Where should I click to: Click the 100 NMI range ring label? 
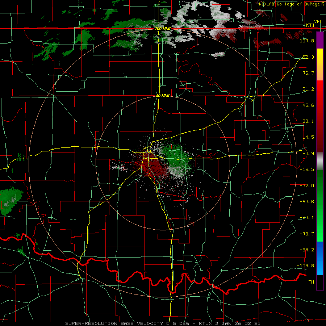pos(163,29)
